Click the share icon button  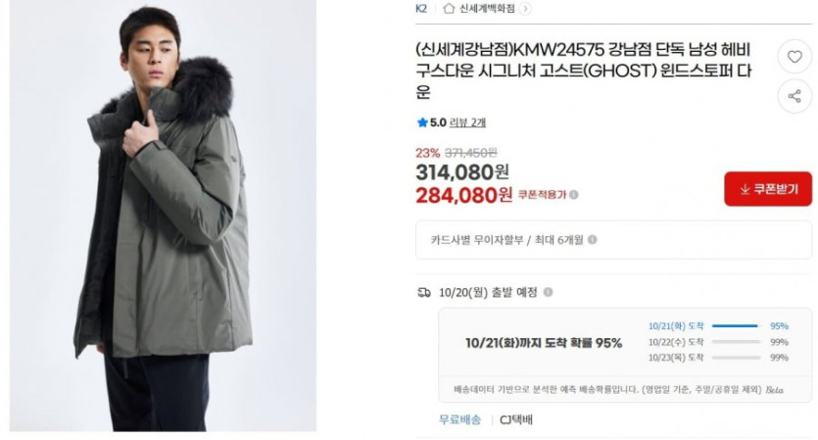click(x=794, y=96)
